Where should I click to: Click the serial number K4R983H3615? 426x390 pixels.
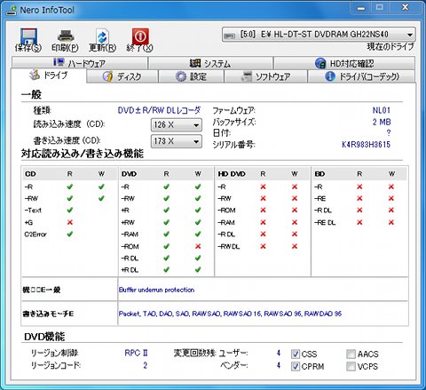[x=366, y=145]
